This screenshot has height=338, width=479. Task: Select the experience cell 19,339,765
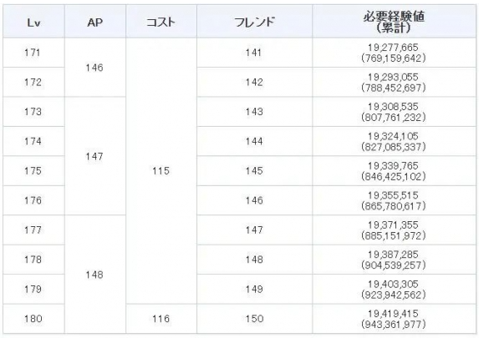(394, 171)
